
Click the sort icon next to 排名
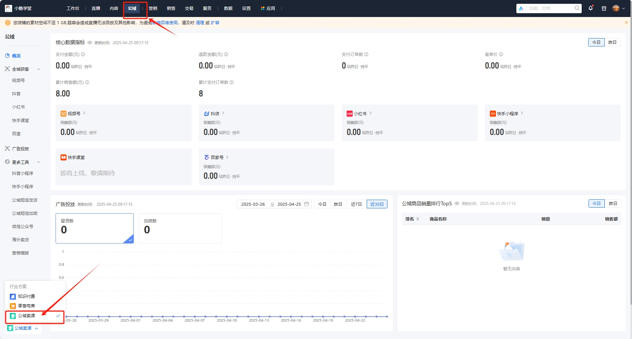point(418,219)
